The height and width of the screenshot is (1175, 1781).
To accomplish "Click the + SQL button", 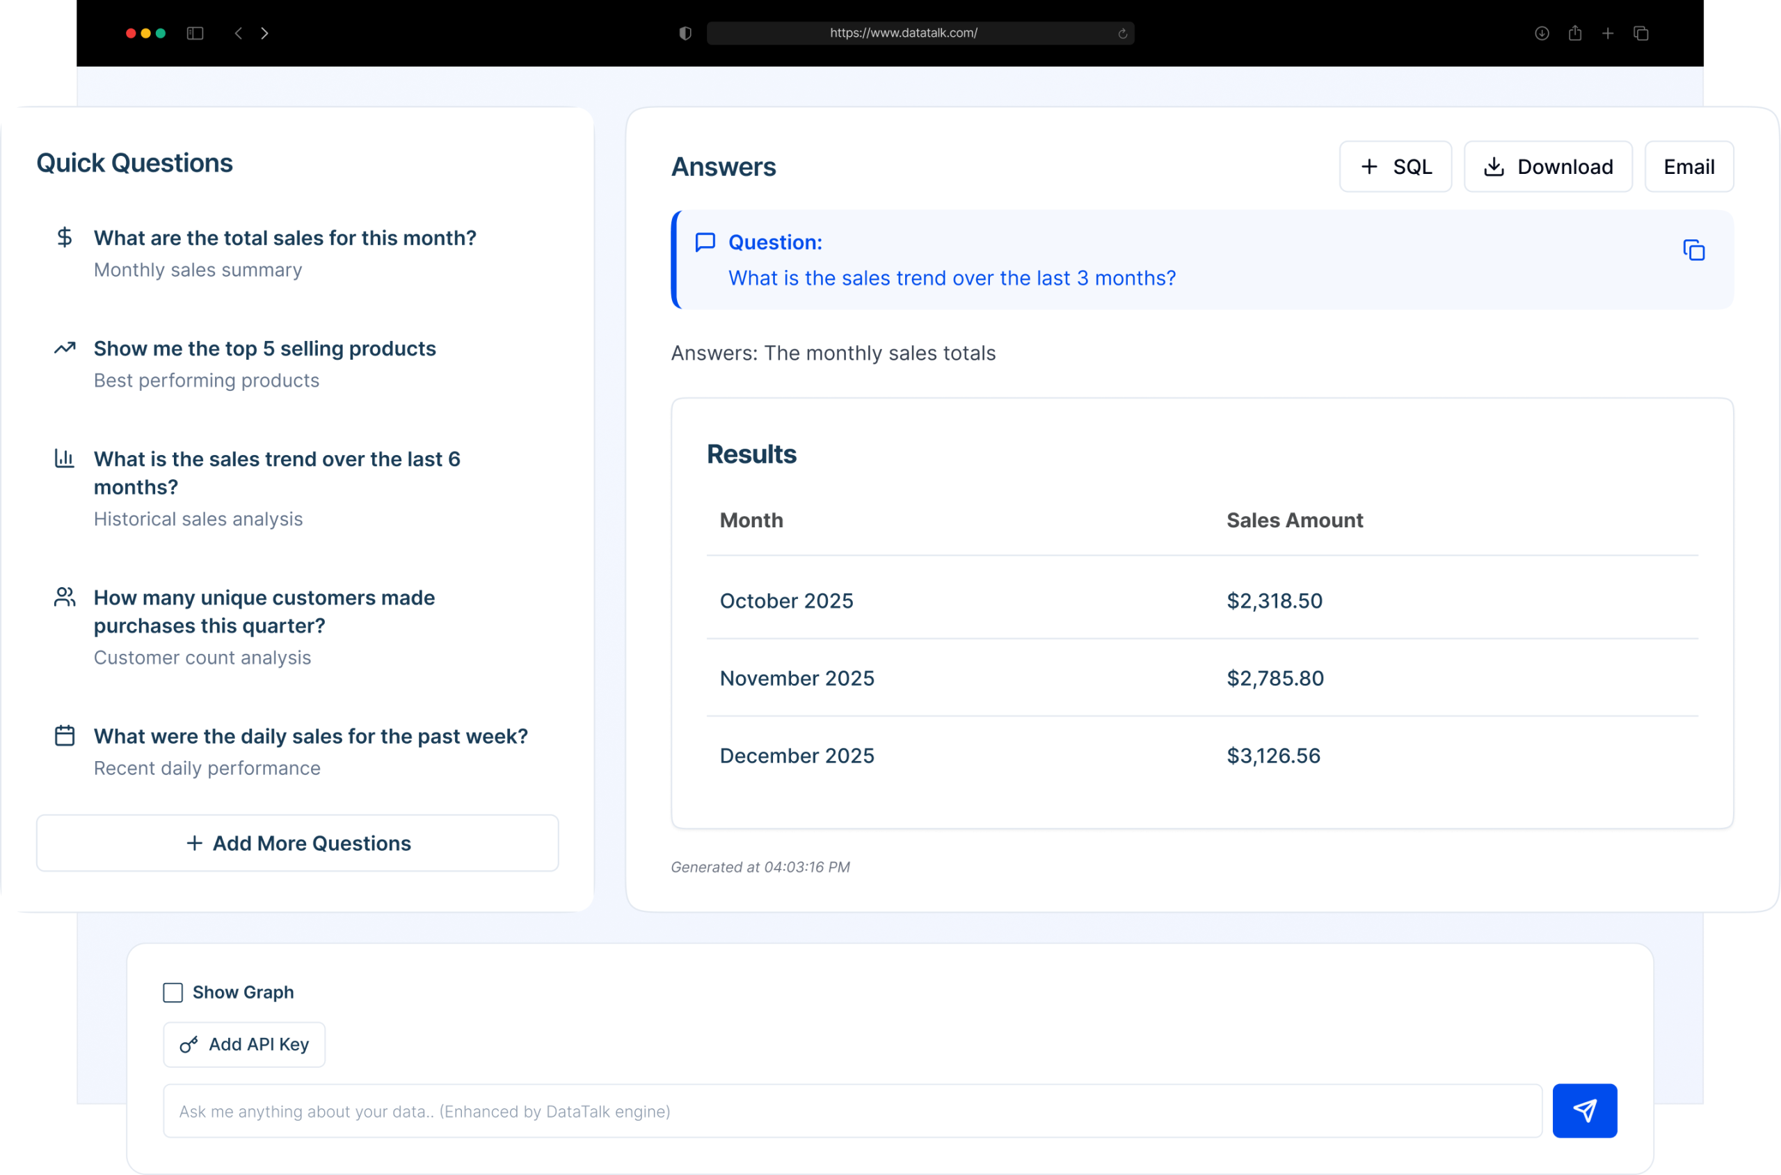I will [x=1394, y=166].
